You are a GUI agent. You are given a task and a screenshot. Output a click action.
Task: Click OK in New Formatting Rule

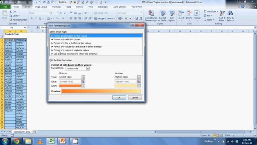tap(119, 97)
